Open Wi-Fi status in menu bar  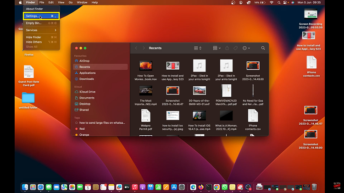click(272, 2)
